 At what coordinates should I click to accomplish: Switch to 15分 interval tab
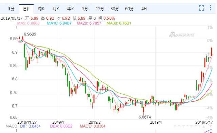[x=100, y=9]
